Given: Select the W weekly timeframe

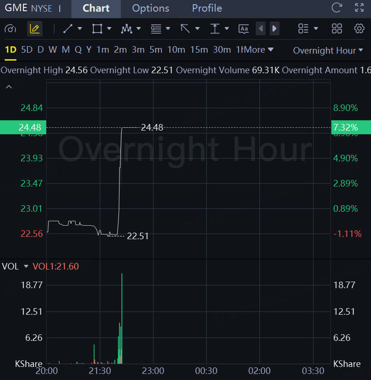Looking at the screenshot, I should click(53, 50).
